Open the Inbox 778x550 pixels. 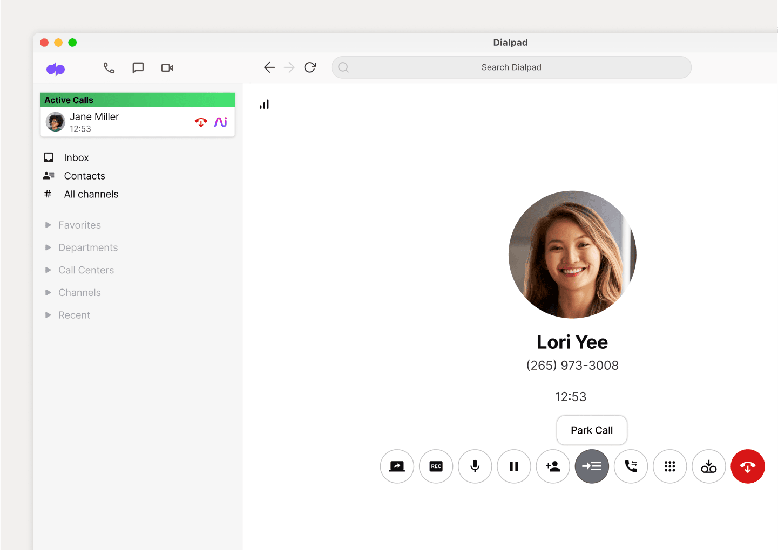coord(76,157)
